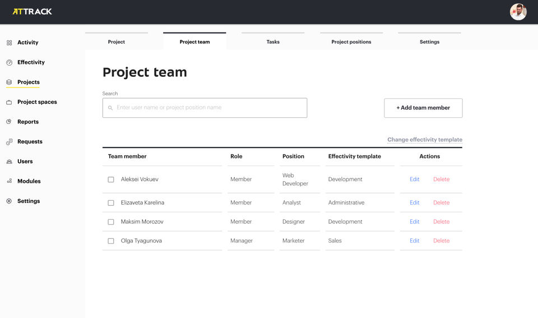Delete Elizaveta Karelina from team
This screenshot has height=318, width=538.
pos(441,202)
